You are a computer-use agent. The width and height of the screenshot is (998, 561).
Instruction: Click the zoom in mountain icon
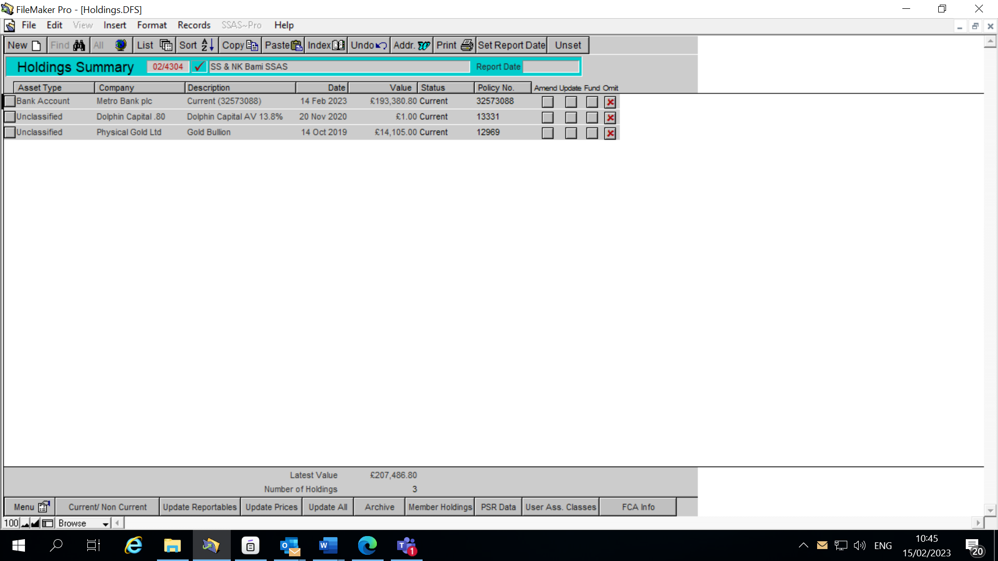point(35,524)
